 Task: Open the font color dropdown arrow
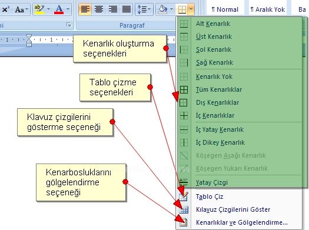coord(68,9)
